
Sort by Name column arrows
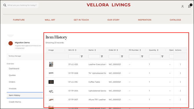(x=95, y=50)
